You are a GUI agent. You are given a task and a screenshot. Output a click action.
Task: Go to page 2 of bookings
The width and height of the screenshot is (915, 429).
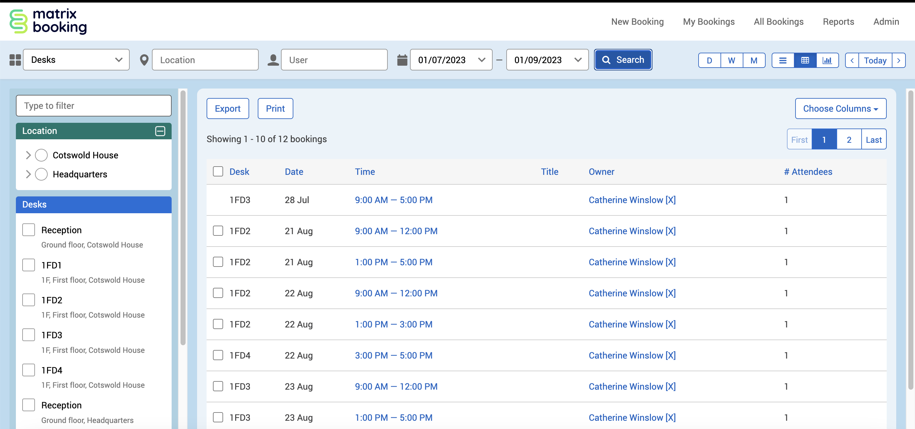point(849,140)
